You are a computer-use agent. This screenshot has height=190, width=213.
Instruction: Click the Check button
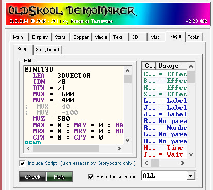pos(32,177)
